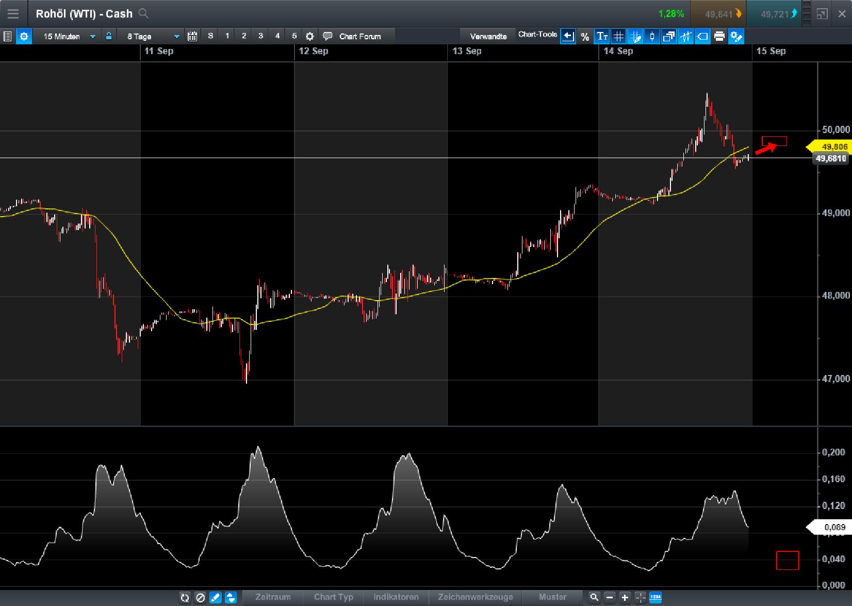
Task: Open the text annotation tool (Tt icon)
Action: [601, 36]
